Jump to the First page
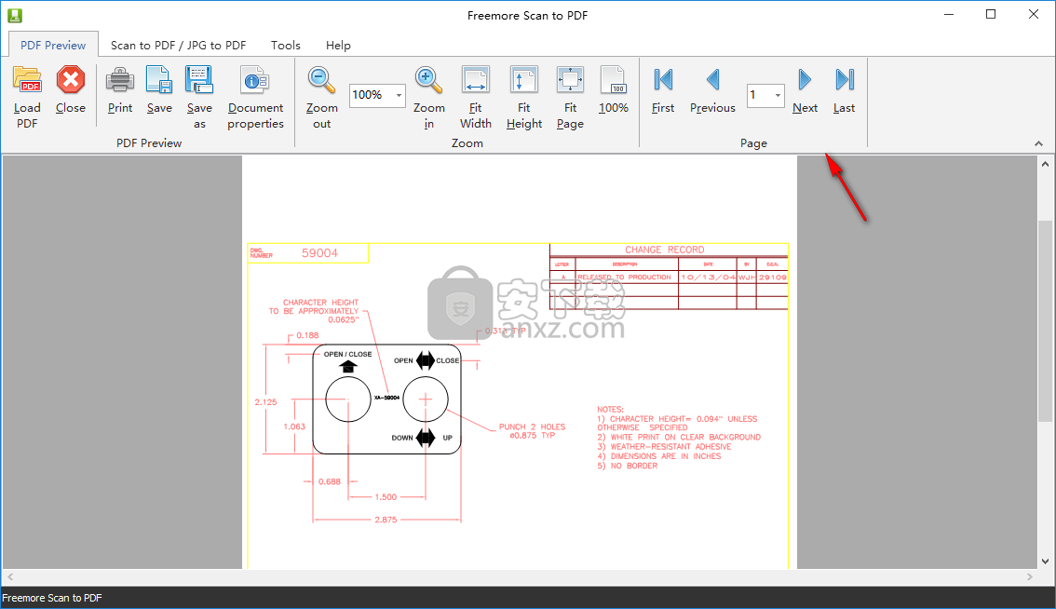 [663, 90]
